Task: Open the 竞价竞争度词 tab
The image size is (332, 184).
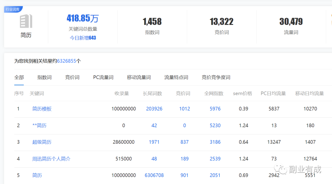Action: 216,77
